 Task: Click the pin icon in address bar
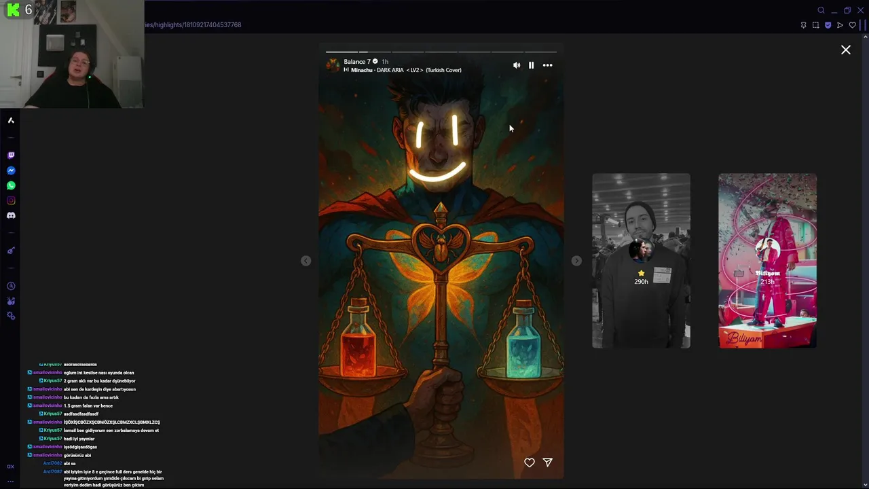804,25
